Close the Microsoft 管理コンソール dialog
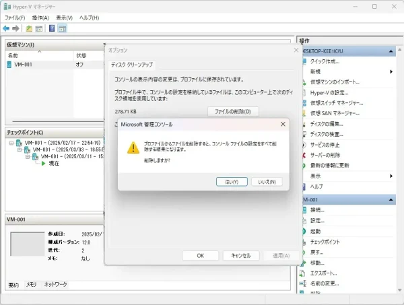 283,124
